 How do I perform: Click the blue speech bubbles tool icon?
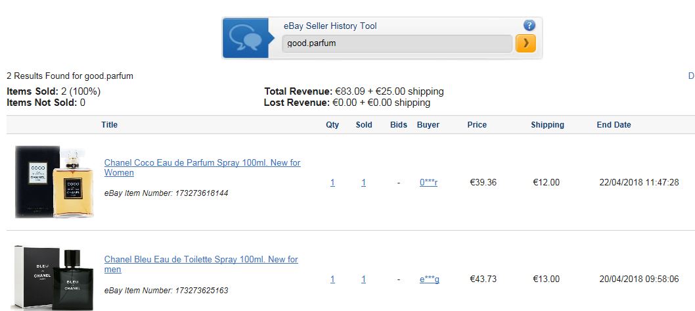[x=246, y=38]
